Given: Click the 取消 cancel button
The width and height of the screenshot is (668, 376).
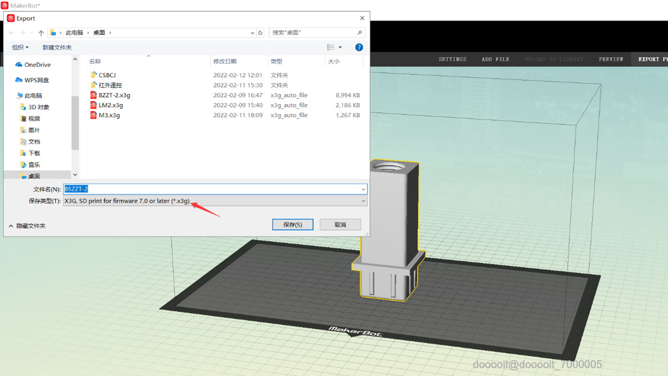Looking at the screenshot, I should coord(340,225).
